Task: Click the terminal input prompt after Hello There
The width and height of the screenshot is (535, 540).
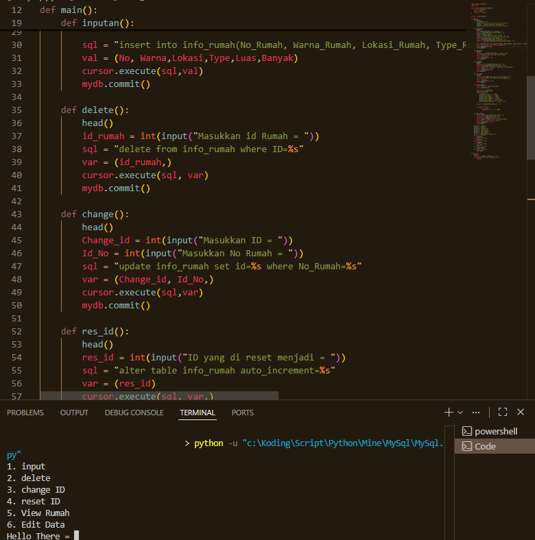Action: click(x=76, y=536)
